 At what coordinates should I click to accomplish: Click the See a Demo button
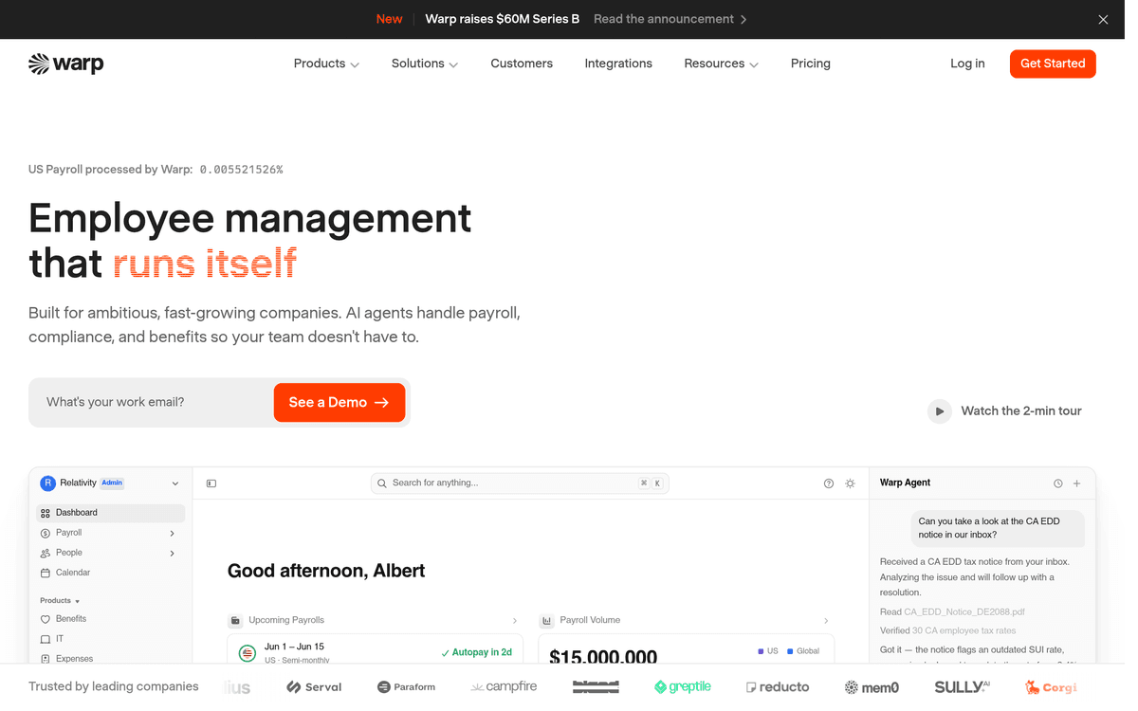pyautogui.click(x=340, y=403)
